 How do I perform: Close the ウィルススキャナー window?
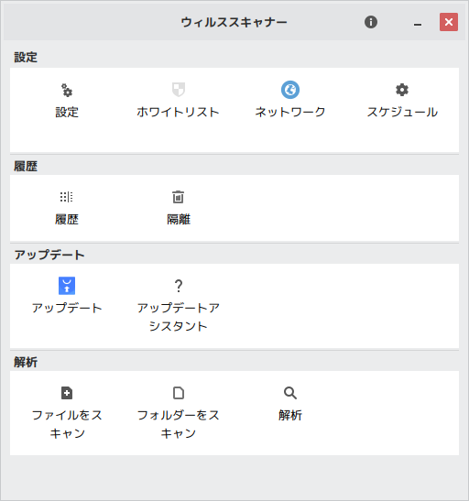click(449, 22)
